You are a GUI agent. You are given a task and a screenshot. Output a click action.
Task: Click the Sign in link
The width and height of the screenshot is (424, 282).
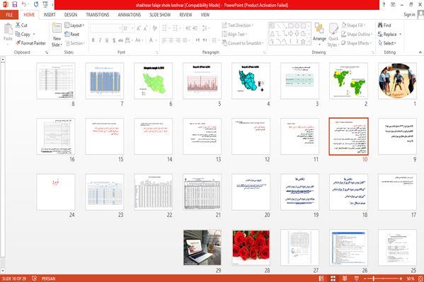409,15
